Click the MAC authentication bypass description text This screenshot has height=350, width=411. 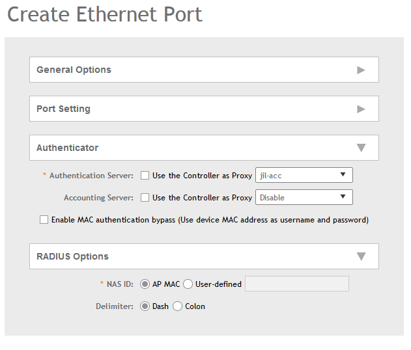click(210, 220)
